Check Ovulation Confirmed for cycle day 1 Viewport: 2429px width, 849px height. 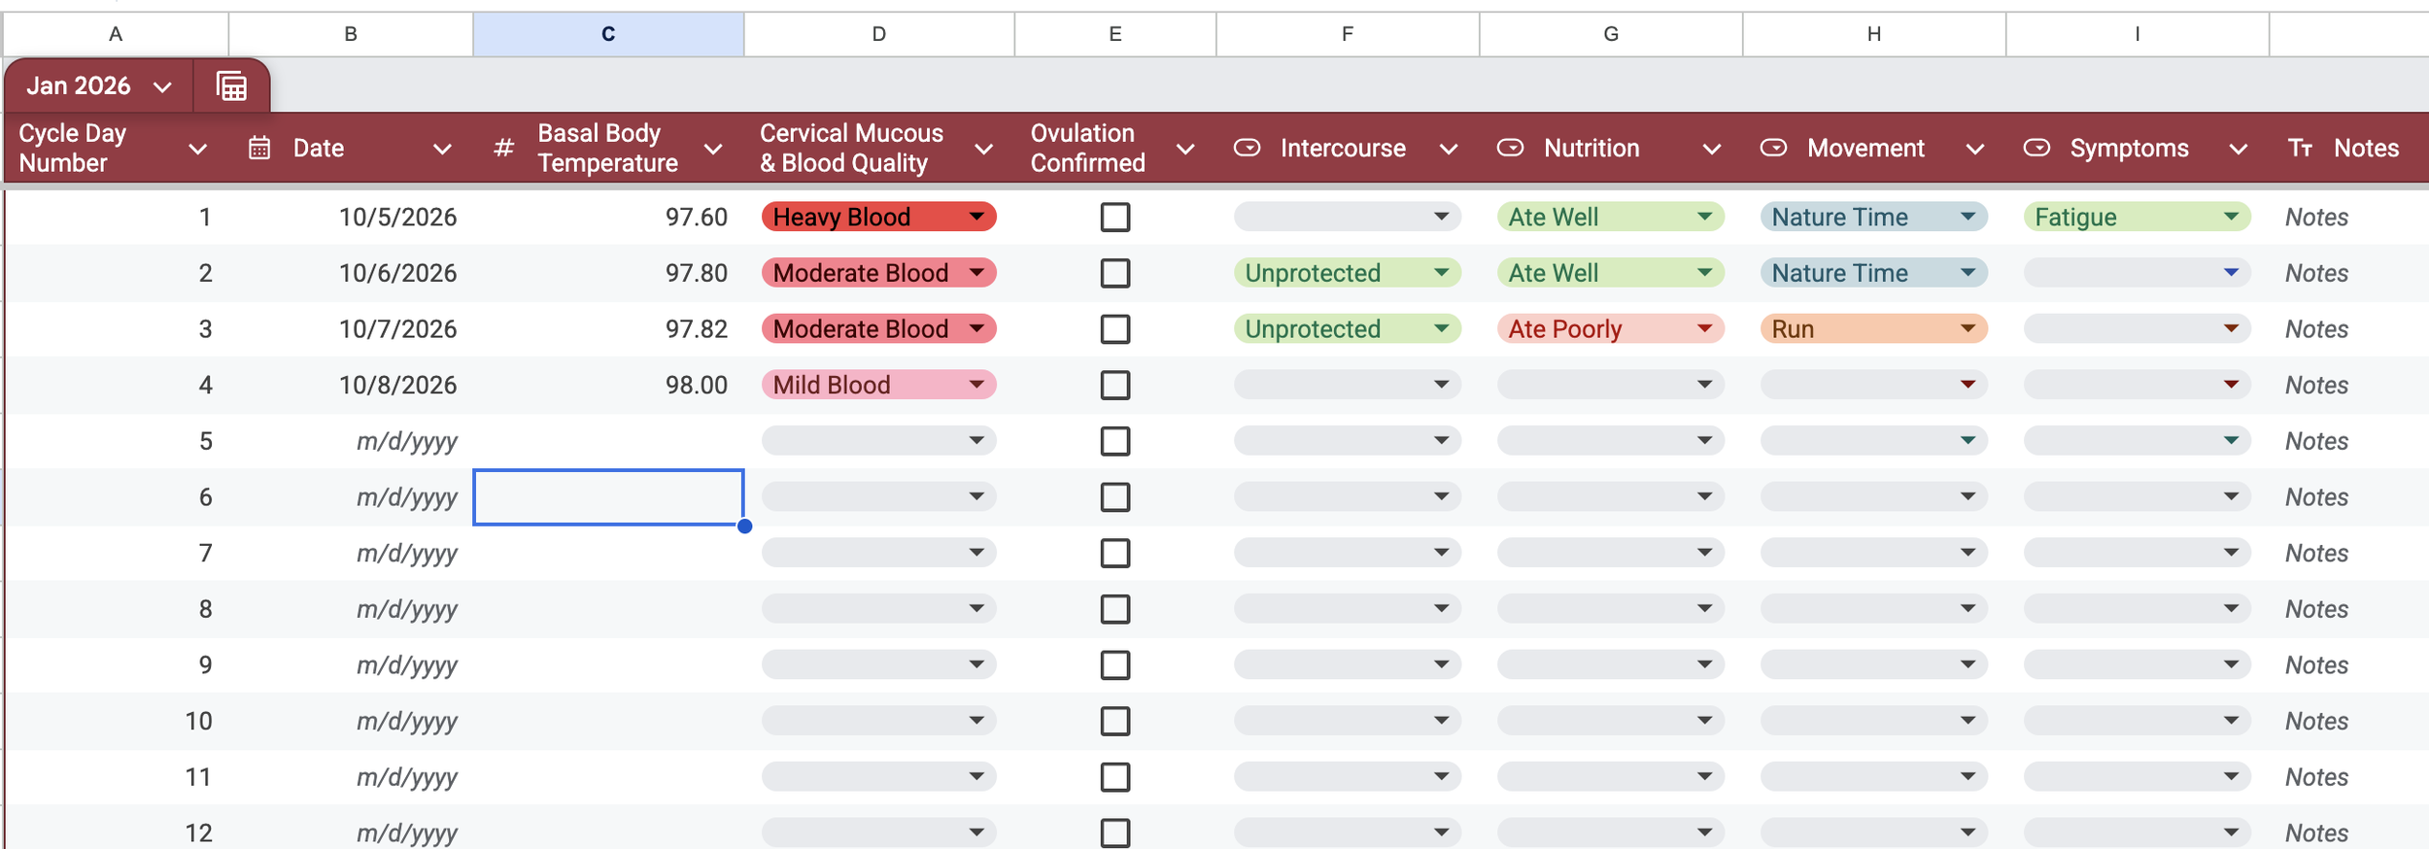(x=1114, y=217)
